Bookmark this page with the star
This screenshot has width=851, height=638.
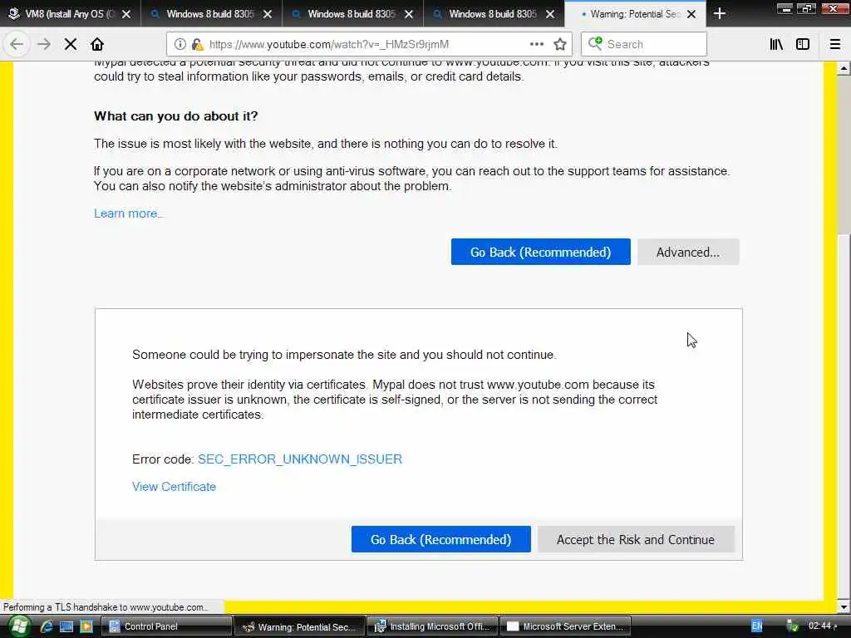pos(560,44)
